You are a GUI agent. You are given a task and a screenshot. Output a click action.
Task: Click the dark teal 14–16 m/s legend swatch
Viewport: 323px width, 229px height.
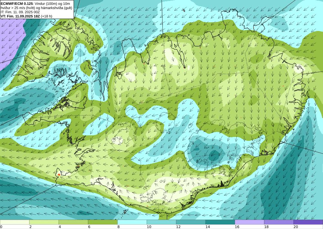click(x=220, y=222)
